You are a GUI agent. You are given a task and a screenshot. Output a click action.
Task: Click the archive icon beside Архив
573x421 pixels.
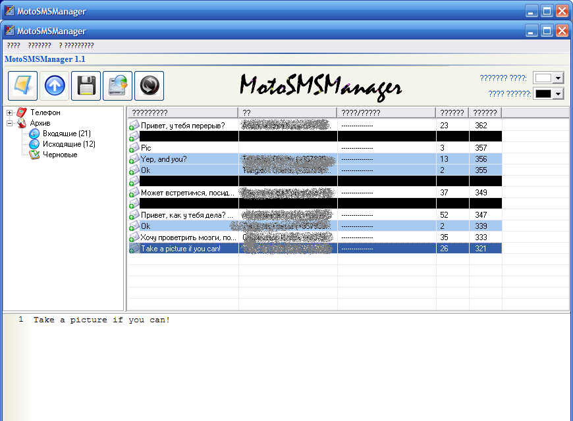tap(22, 123)
